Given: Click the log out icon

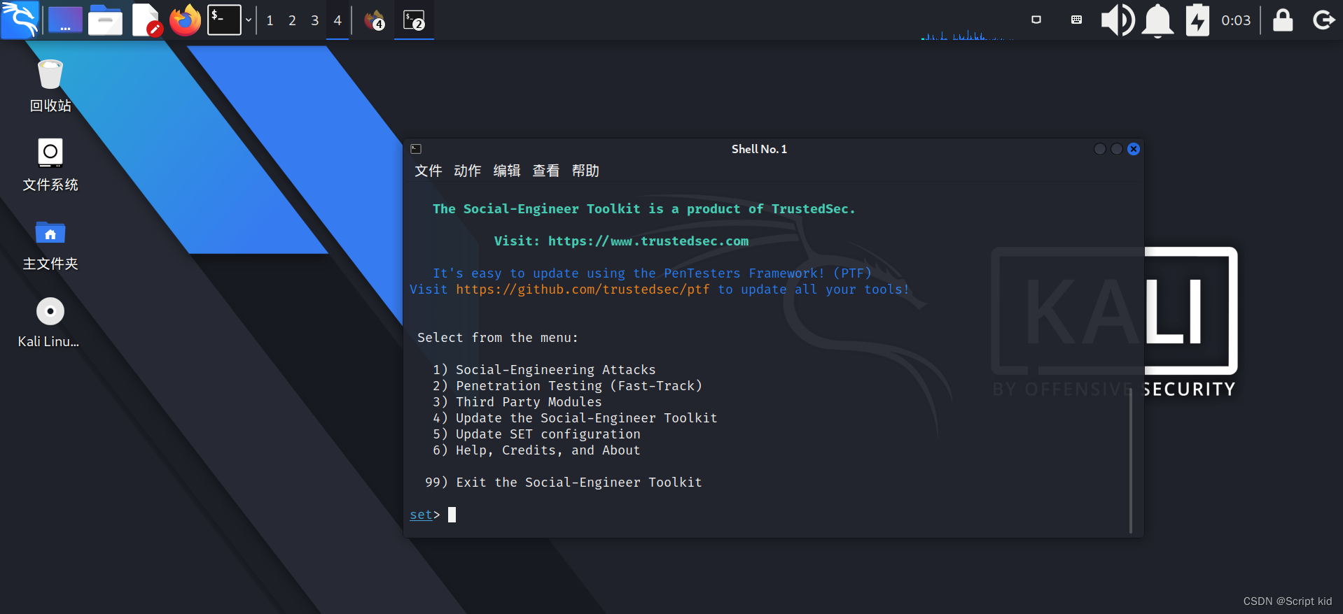Looking at the screenshot, I should 1323,20.
